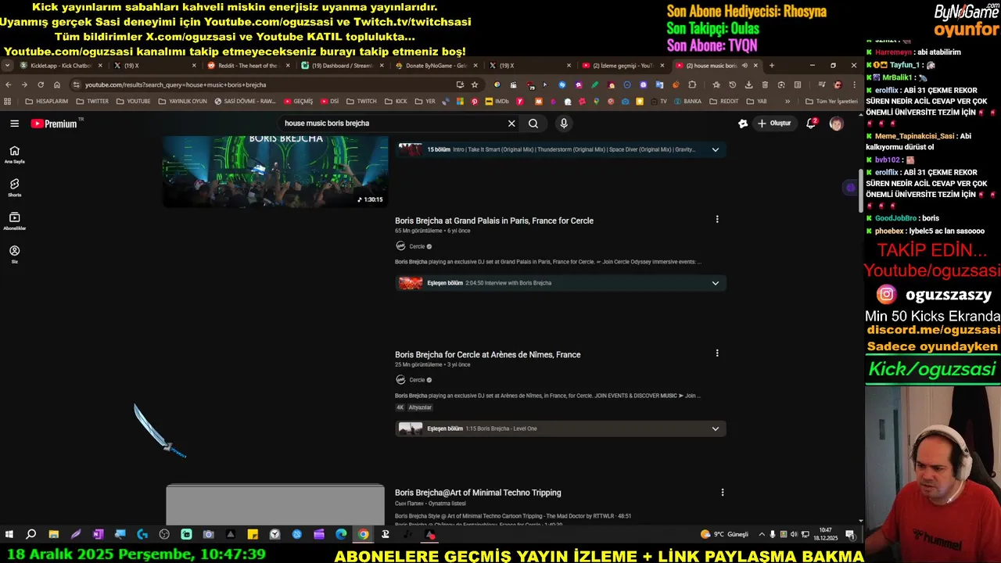The image size is (1001, 563).
Task: Go back in browser history
Action: click(x=9, y=84)
